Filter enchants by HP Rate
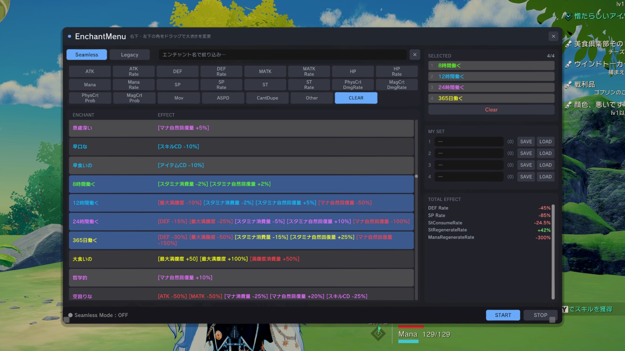Screen dimensions: 625x351 tap(397, 71)
